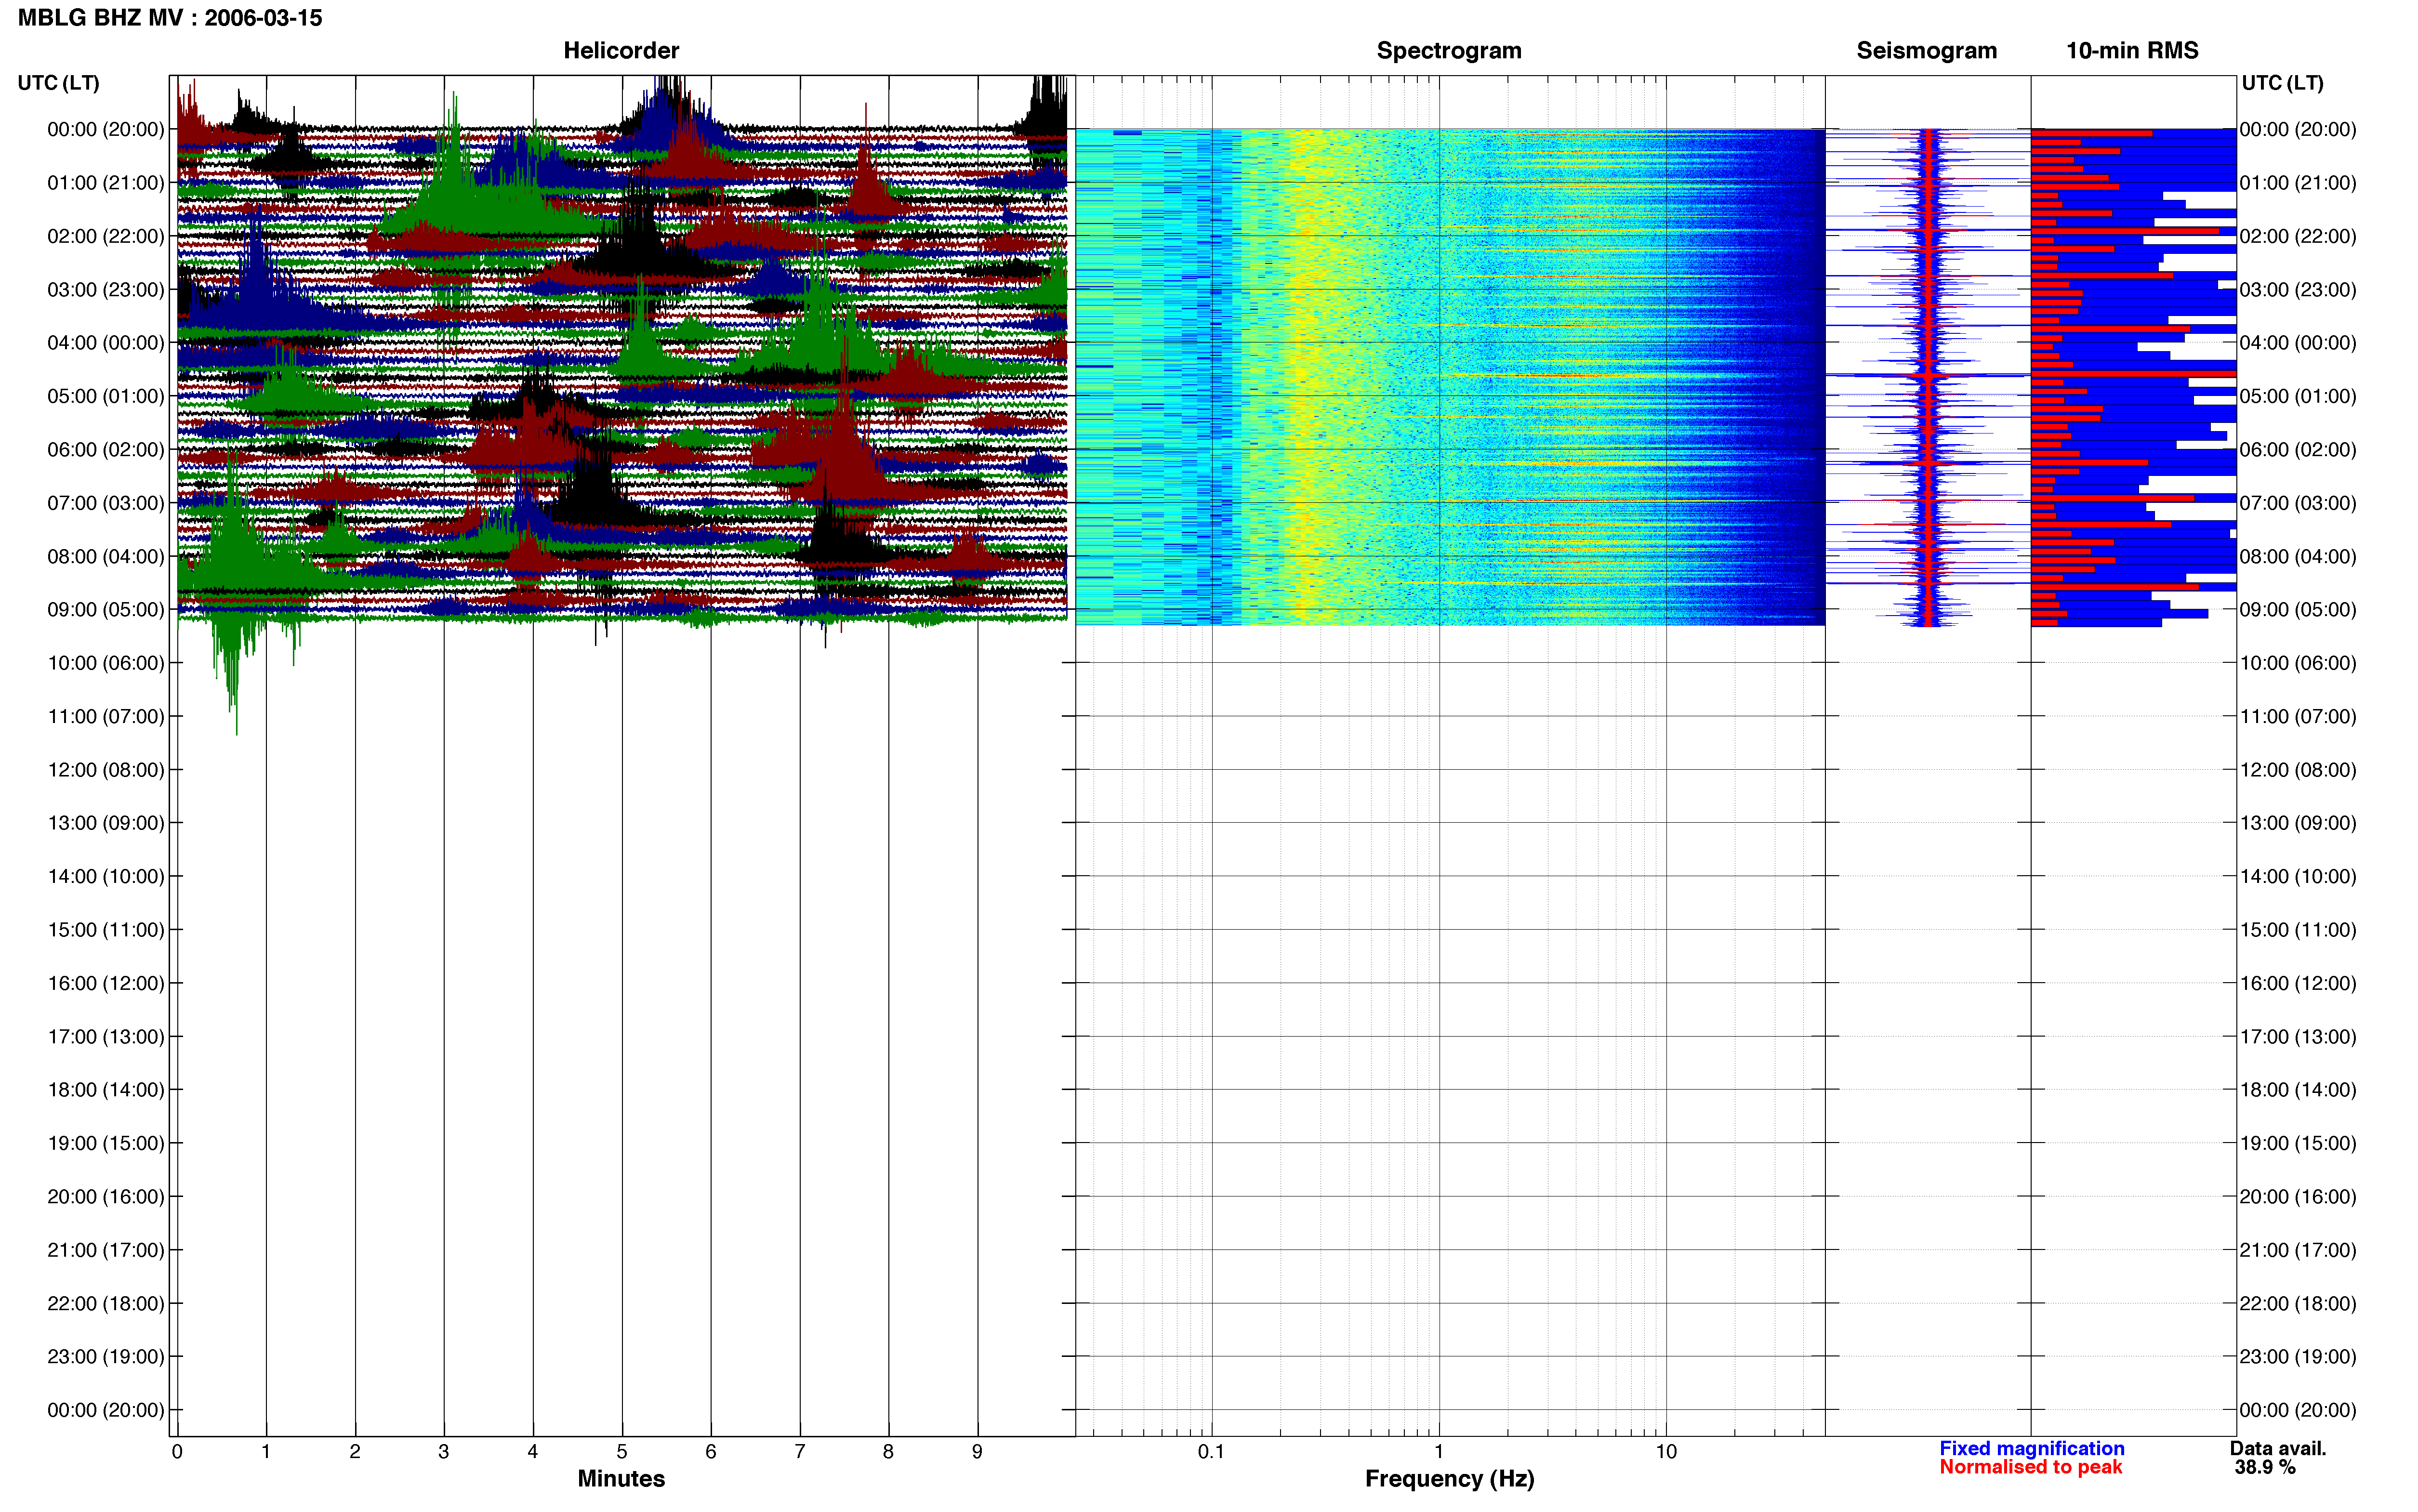Viewport: 2418px width, 1512px height.
Task: Click the left '09:00 (05:00)' time label
Action: [106, 610]
